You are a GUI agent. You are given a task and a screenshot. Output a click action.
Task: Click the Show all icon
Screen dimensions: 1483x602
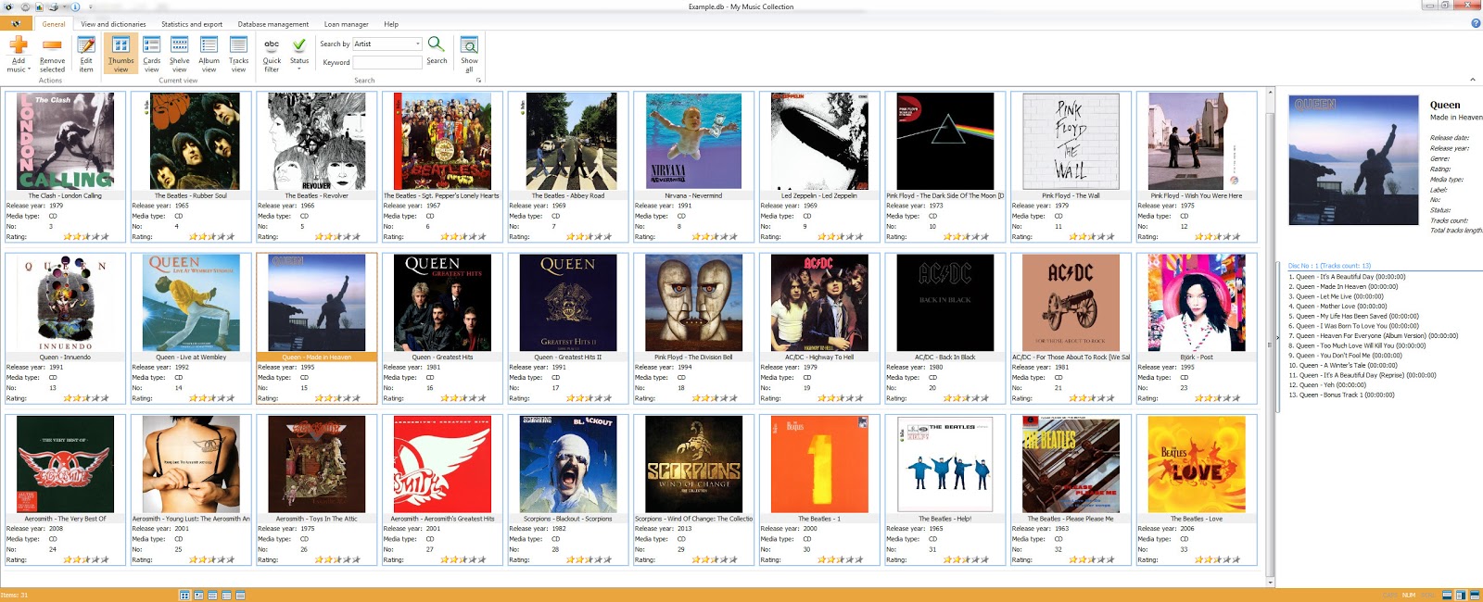[x=469, y=45]
